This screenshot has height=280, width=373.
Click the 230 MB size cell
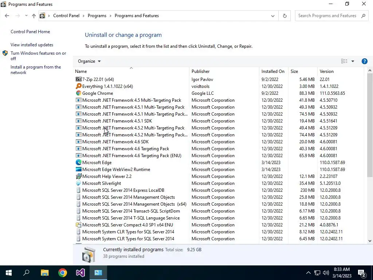pyautogui.click(x=307, y=190)
